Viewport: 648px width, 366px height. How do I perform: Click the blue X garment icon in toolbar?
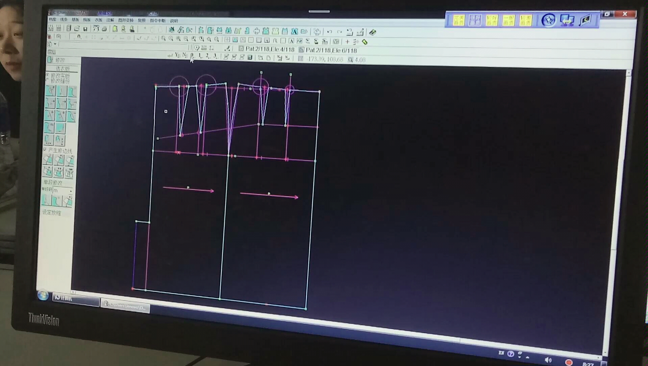coord(294,31)
